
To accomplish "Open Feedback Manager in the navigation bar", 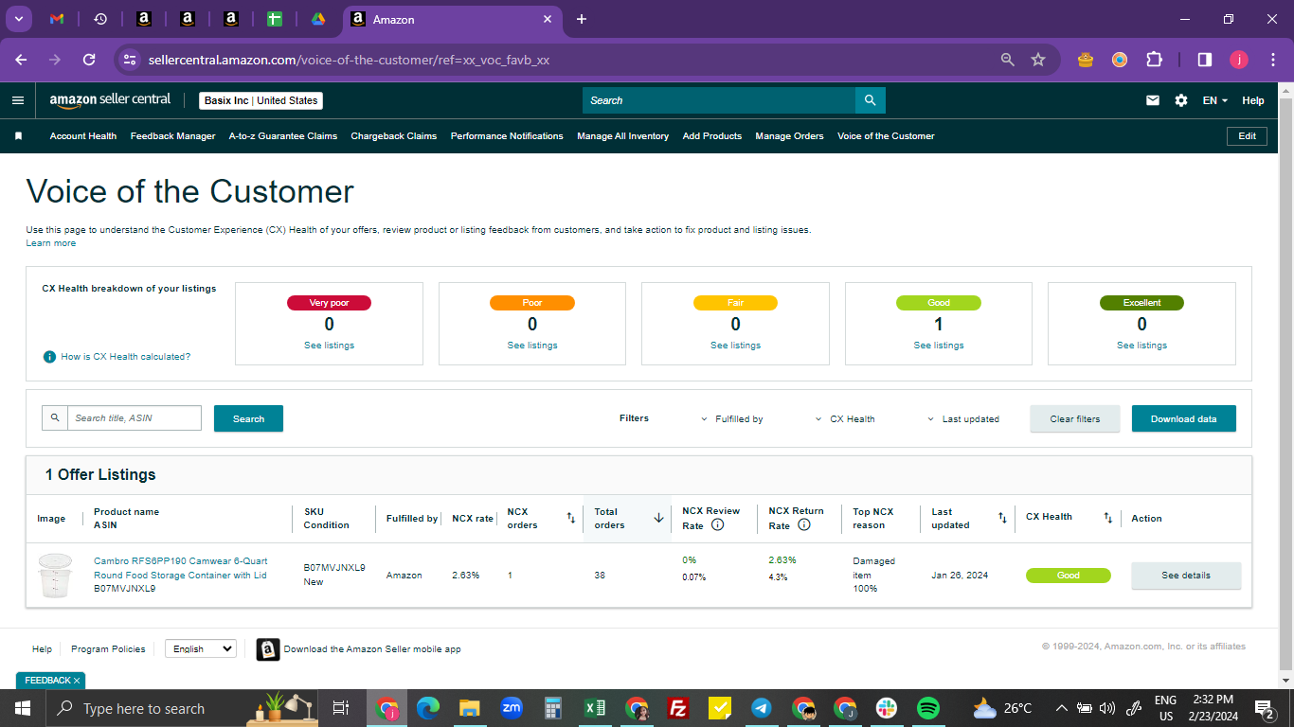I will click(173, 136).
